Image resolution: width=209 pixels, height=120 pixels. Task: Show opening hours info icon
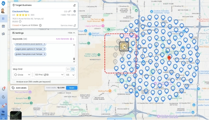40,25
